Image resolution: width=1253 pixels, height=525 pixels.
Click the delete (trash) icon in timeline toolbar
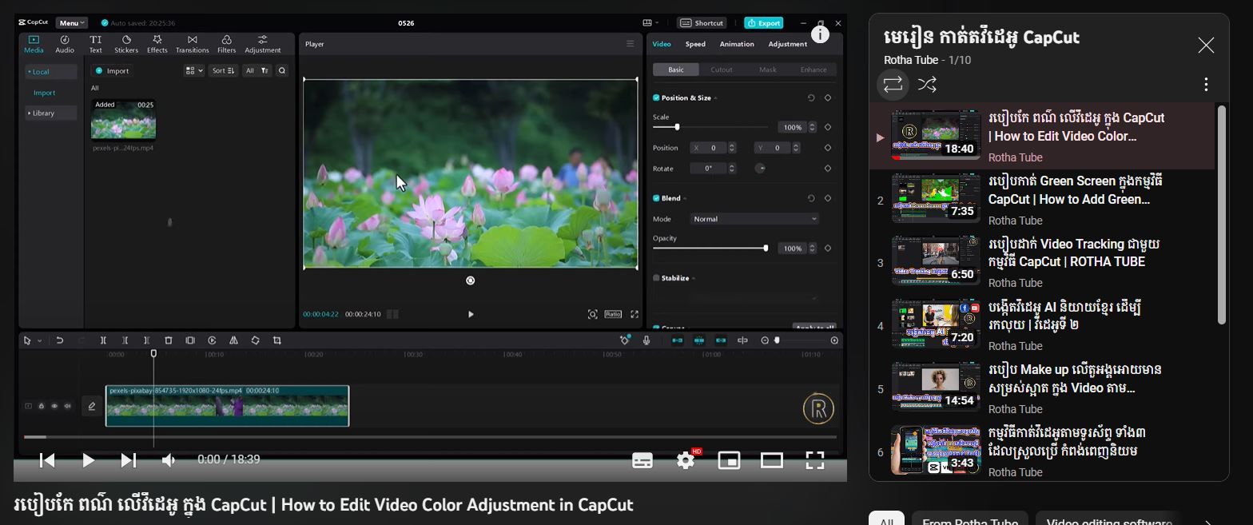(169, 340)
